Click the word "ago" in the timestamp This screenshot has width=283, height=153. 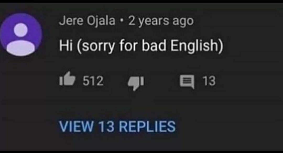(x=183, y=22)
